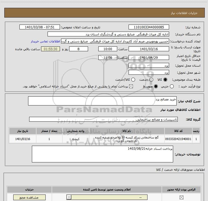Toggle Islamic treasury bonds payment checkbox
208x201 pixels.
131,87
